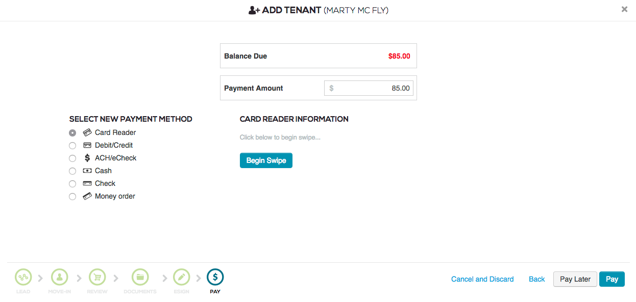Select the Money order radio button
This screenshot has width=636, height=302.
72,196
